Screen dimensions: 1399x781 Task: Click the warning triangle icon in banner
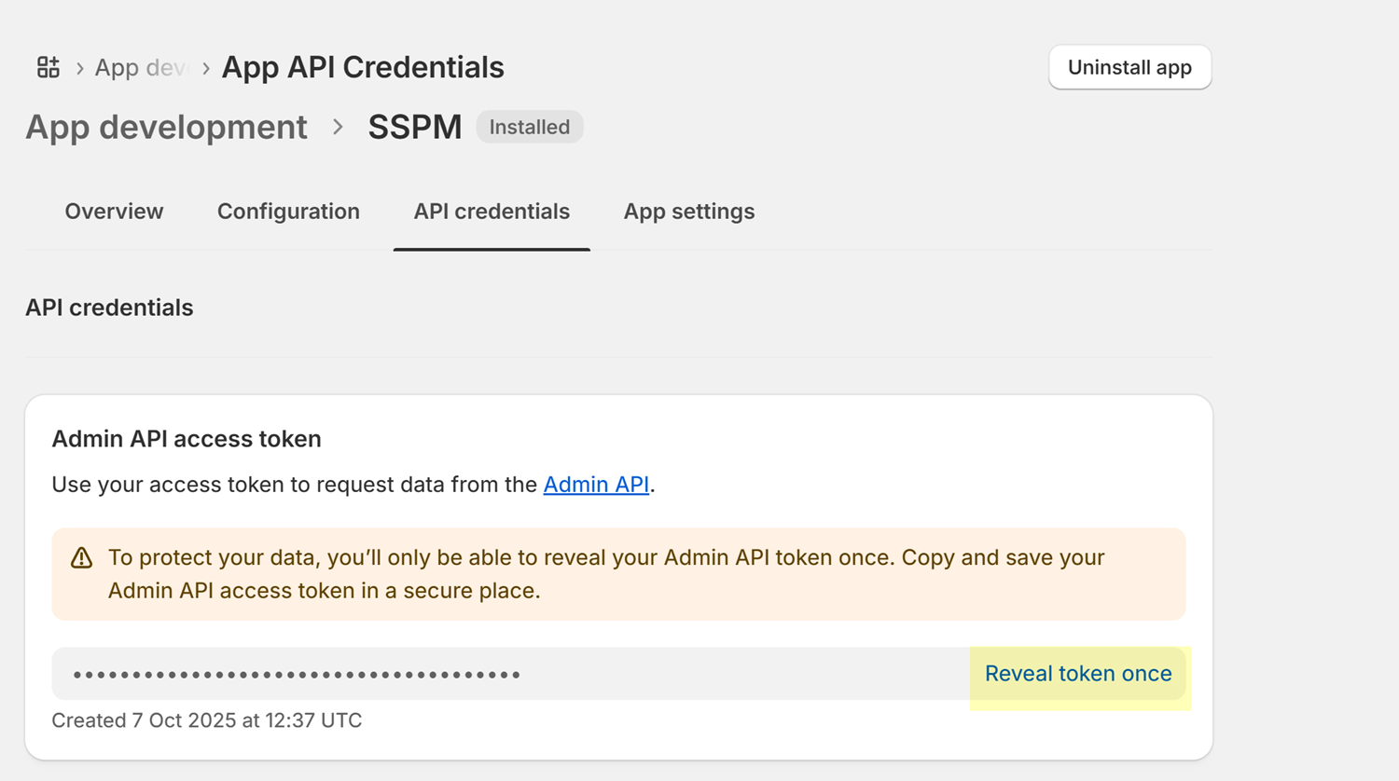click(82, 558)
